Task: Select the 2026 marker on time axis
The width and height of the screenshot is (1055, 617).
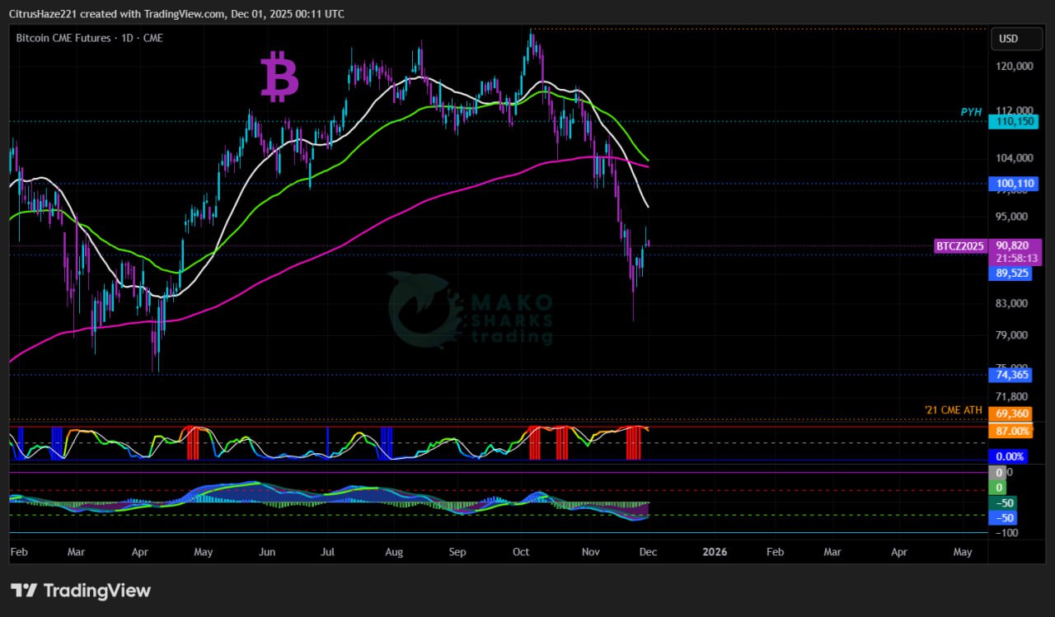Action: (x=714, y=552)
